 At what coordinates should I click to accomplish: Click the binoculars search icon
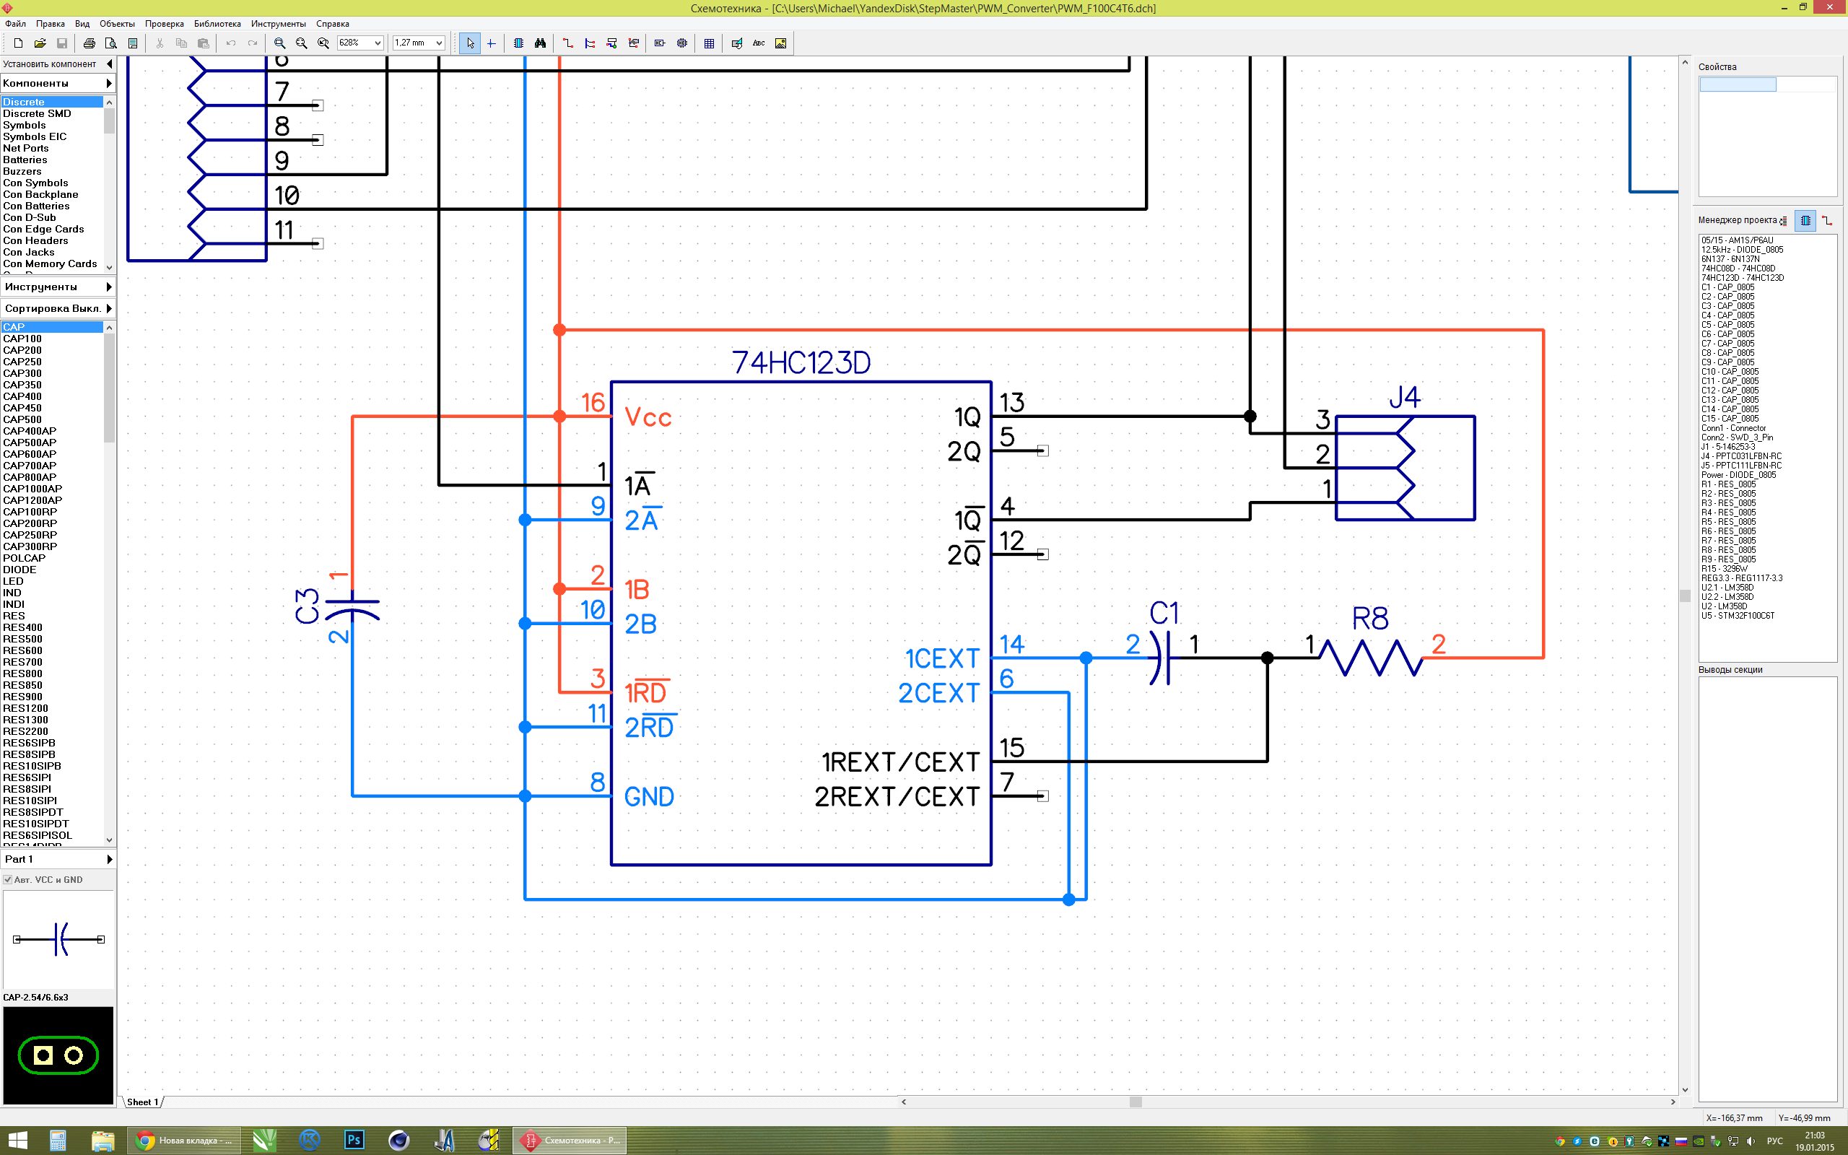point(540,43)
